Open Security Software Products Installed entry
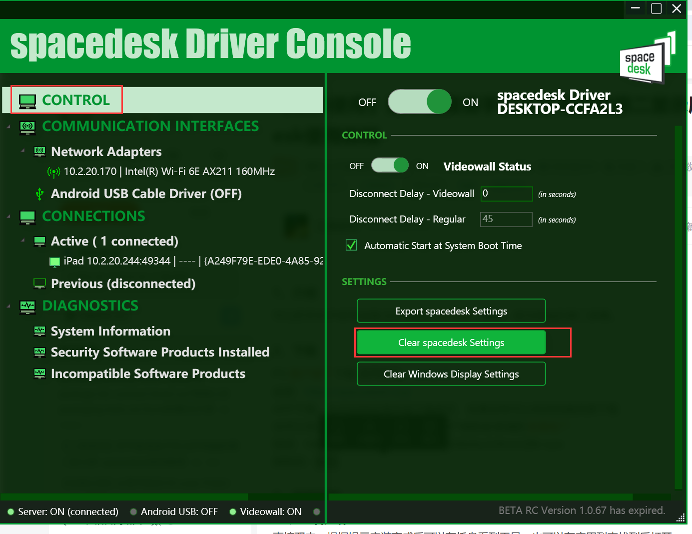The width and height of the screenshot is (692, 534). [160, 352]
